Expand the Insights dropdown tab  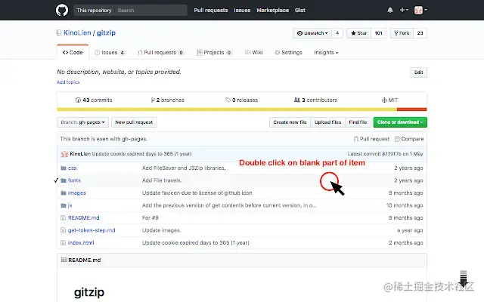tap(326, 52)
